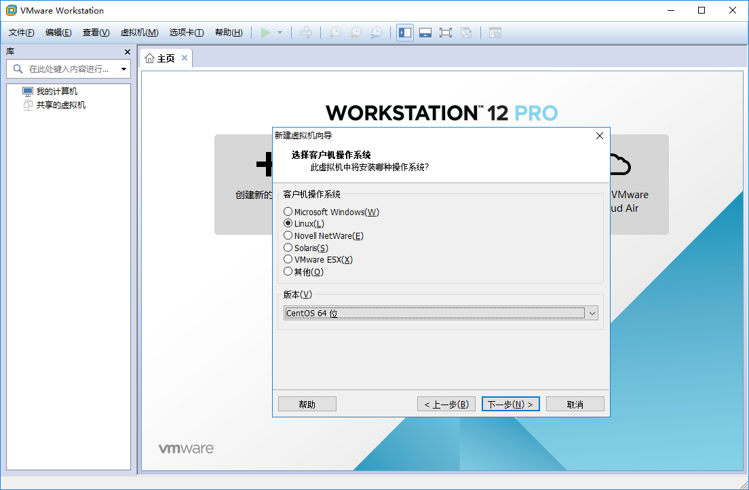Viewport: 749px width, 490px height.
Task: Open the 帮助(H) menu
Action: point(229,33)
